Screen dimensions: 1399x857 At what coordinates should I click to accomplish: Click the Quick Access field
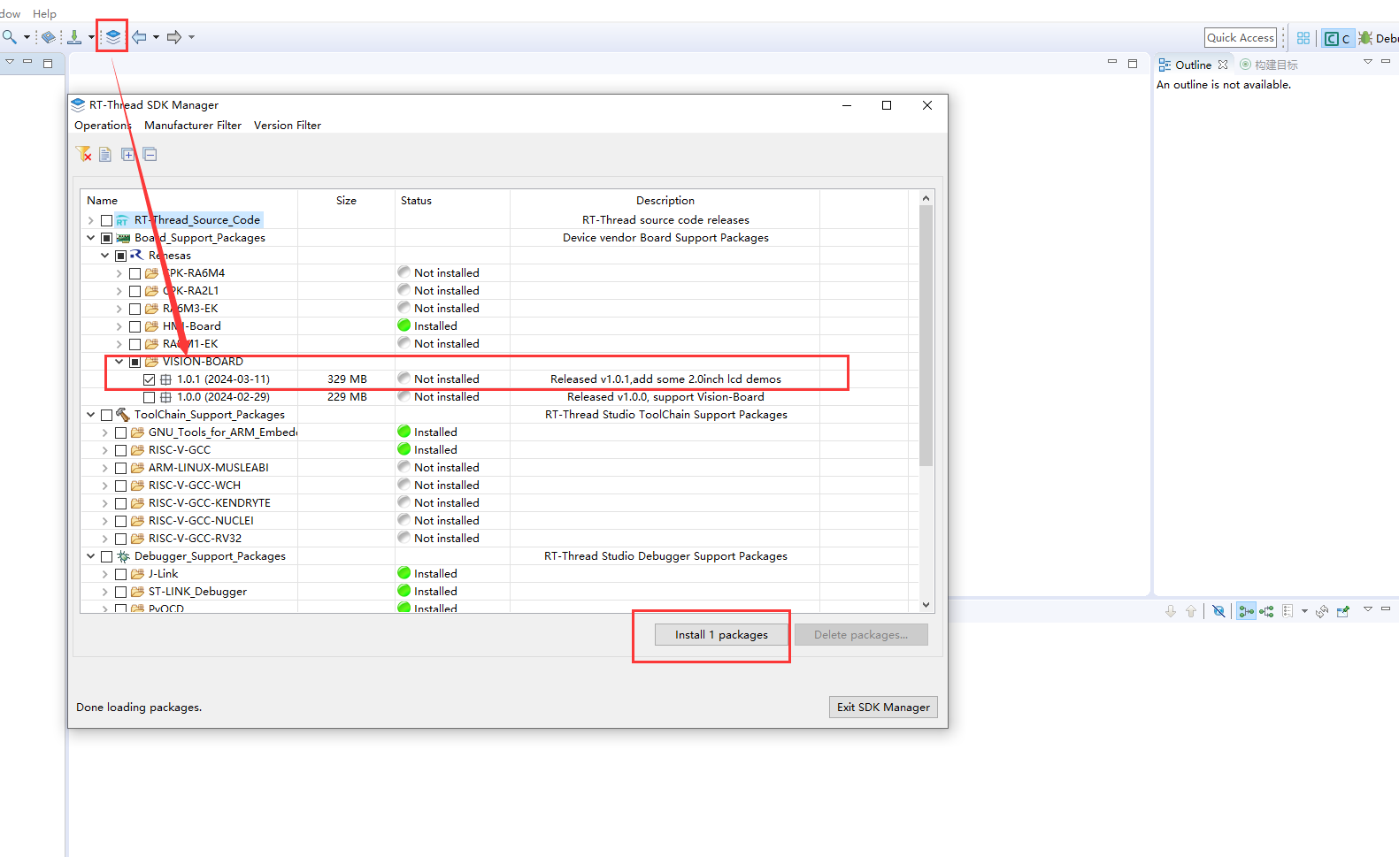1241,38
